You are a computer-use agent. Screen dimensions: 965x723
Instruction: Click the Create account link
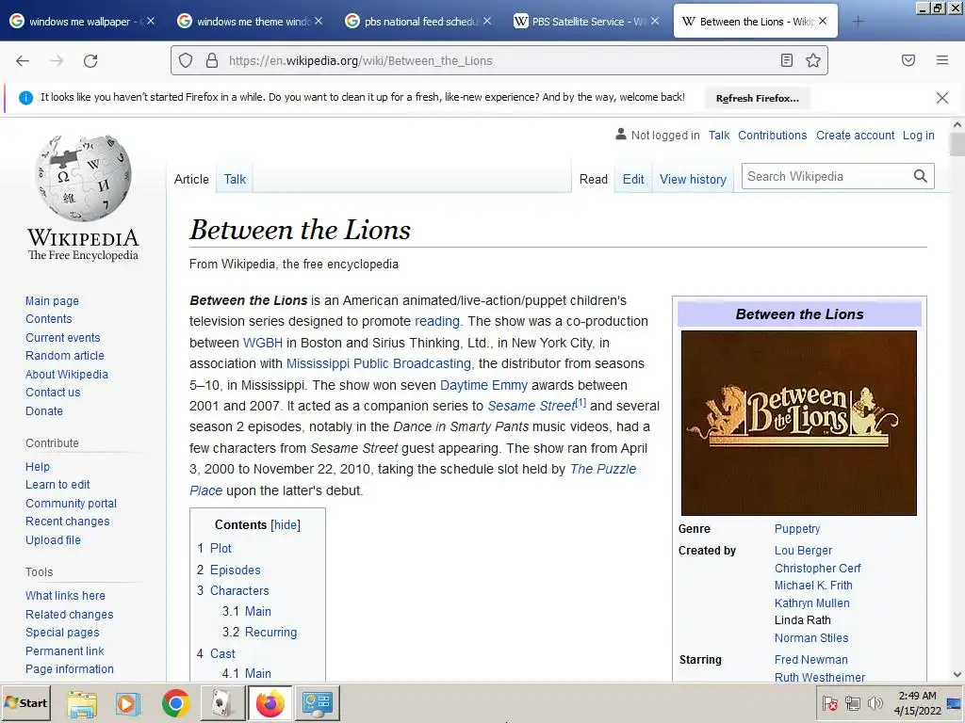pos(855,136)
